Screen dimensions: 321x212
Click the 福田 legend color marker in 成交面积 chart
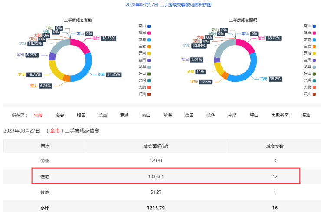tap(314, 33)
